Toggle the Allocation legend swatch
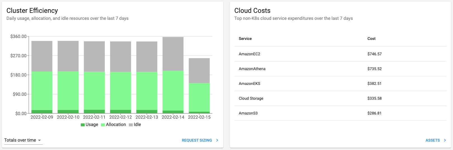 [103, 125]
